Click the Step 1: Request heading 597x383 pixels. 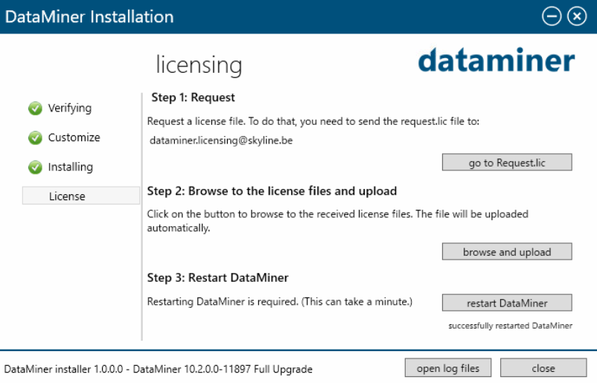[x=193, y=97]
